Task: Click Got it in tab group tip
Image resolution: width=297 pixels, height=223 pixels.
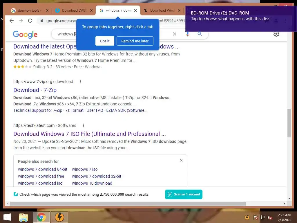Action: 105,41
